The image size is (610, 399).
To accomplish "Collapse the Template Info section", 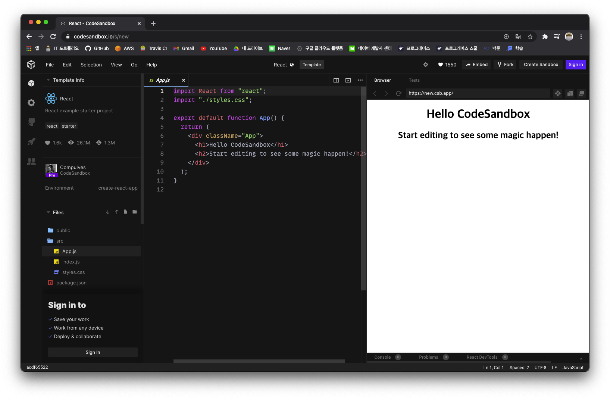I will (x=49, y=80).
